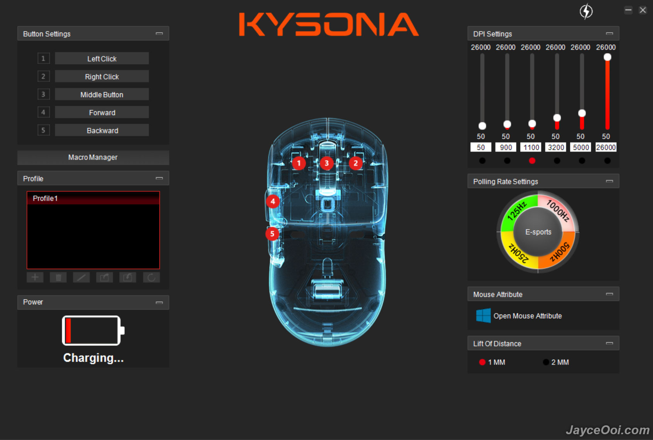This screenshot has height=440, width=653.
Task: Click the DPI slider handle above 3200
Action: pyautogui.click(x=557, y=118)
